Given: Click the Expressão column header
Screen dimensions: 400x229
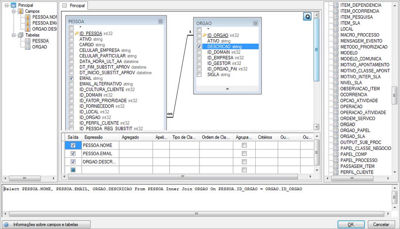Looking at the screenshot, I should (x=100, y=137).
